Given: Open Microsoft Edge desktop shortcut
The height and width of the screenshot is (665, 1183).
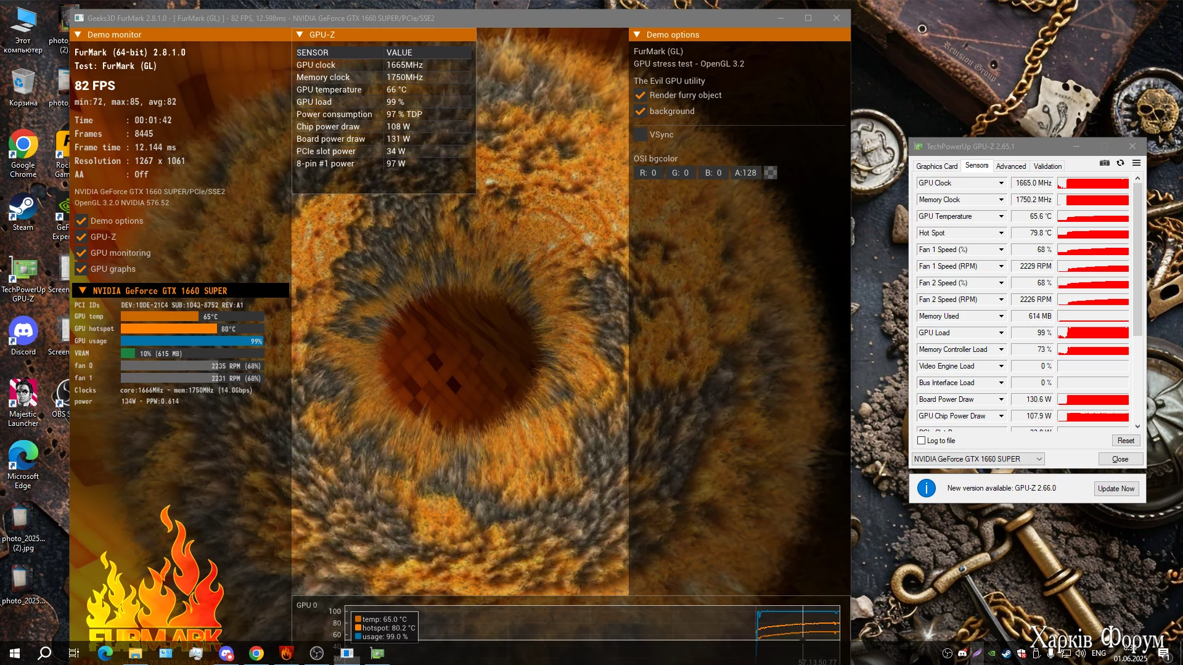Looking at the screenshot, I should [x=23, y=465].
